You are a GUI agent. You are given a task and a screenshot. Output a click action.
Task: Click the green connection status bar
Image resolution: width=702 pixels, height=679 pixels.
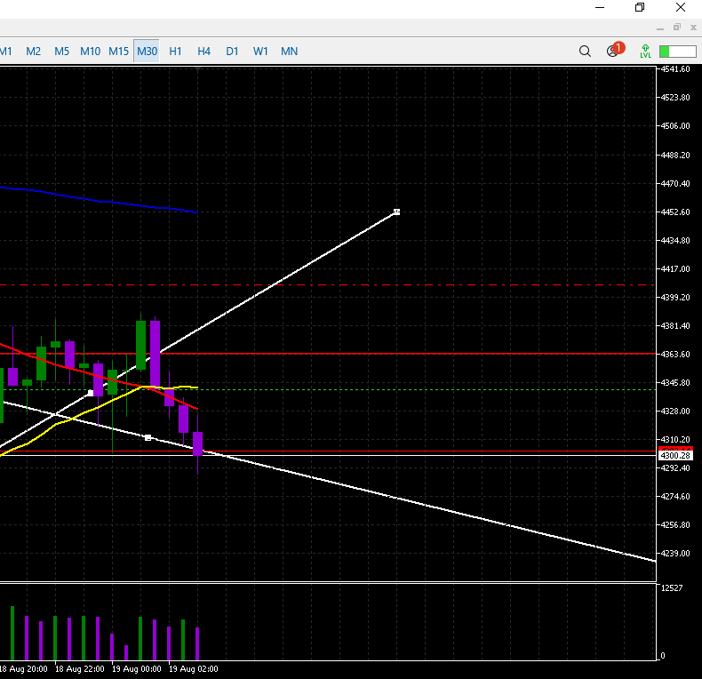677,52
